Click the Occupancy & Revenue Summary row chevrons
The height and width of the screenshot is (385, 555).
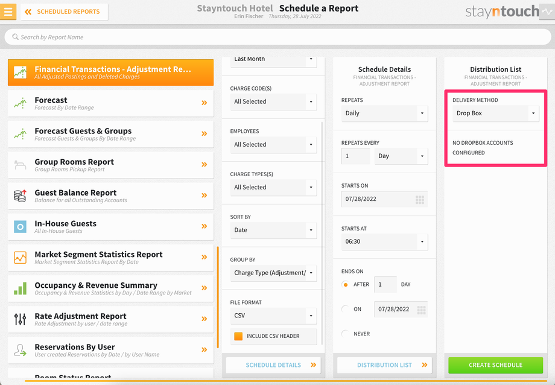click(x=205, y=288)
